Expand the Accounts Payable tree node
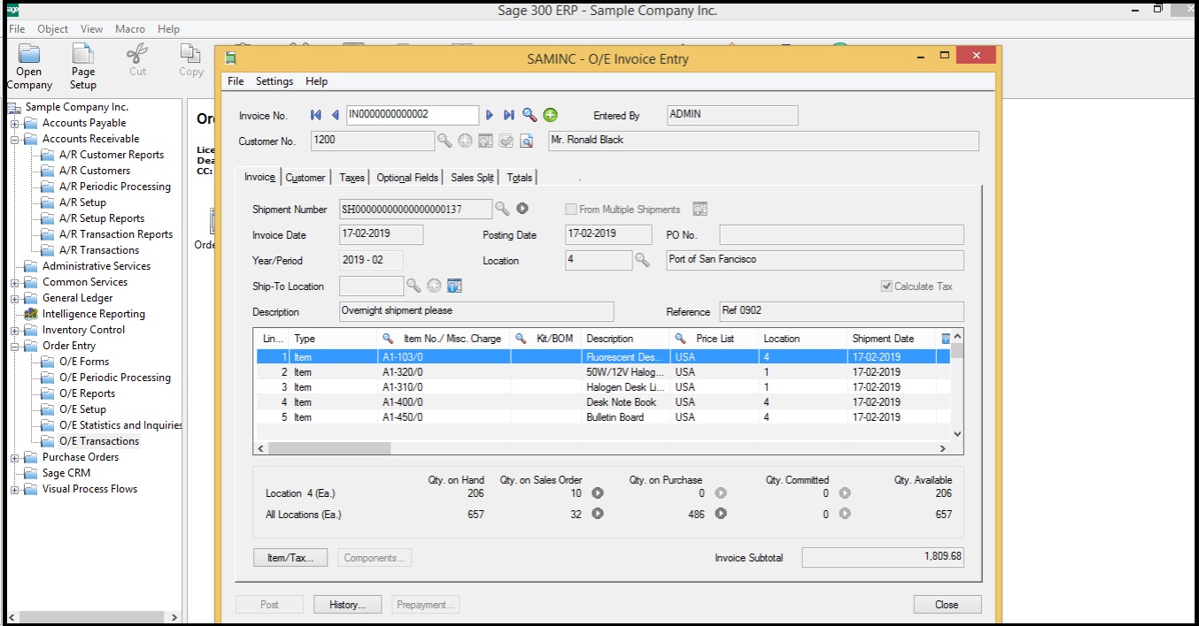1199x626 pixels. coord(14,123)
